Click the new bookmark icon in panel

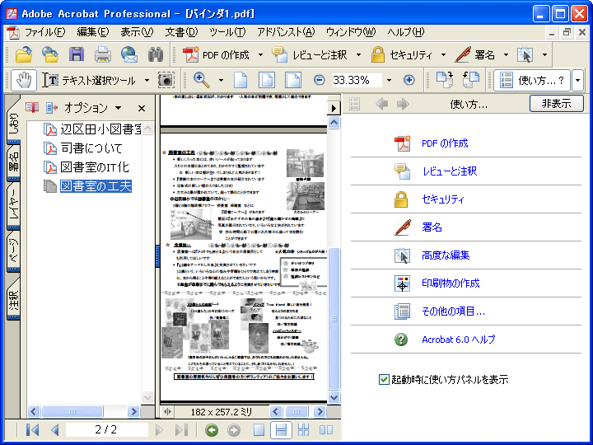point(32,108)
